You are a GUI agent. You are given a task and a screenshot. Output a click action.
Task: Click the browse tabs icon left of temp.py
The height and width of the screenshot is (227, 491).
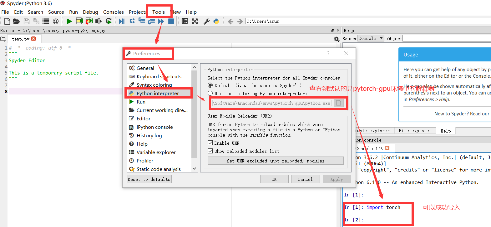click(x=3, y=39)
